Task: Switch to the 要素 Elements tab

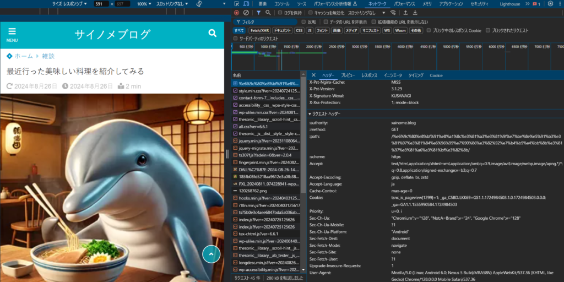Action: click(x=263, y=4)
